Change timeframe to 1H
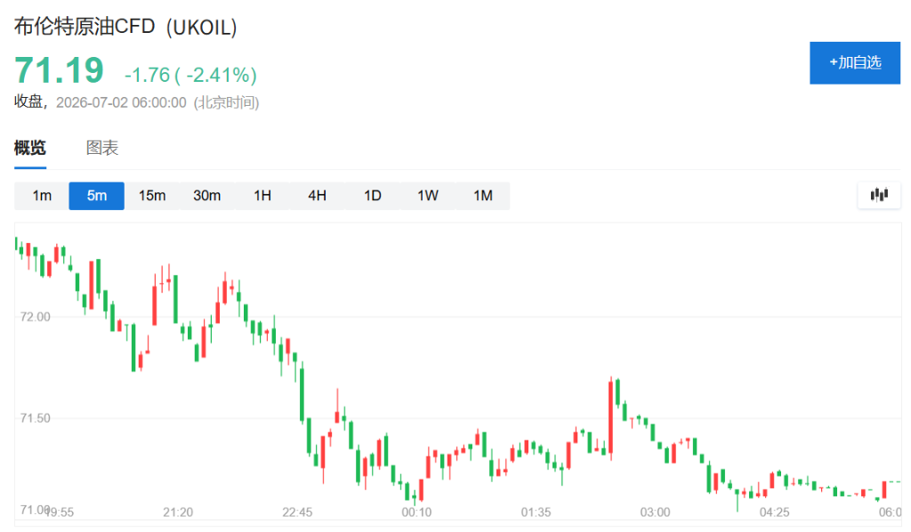Screen dimensions: 911x532 262,196
